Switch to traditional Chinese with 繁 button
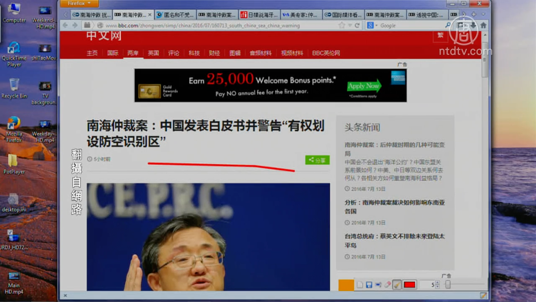 [440, 36]
